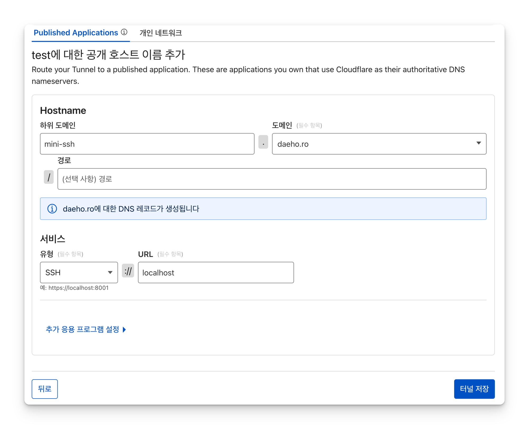Screen dimensions: 529x429
Task: Click the SSH dropdown caret arrow
Action: (110, 273)
